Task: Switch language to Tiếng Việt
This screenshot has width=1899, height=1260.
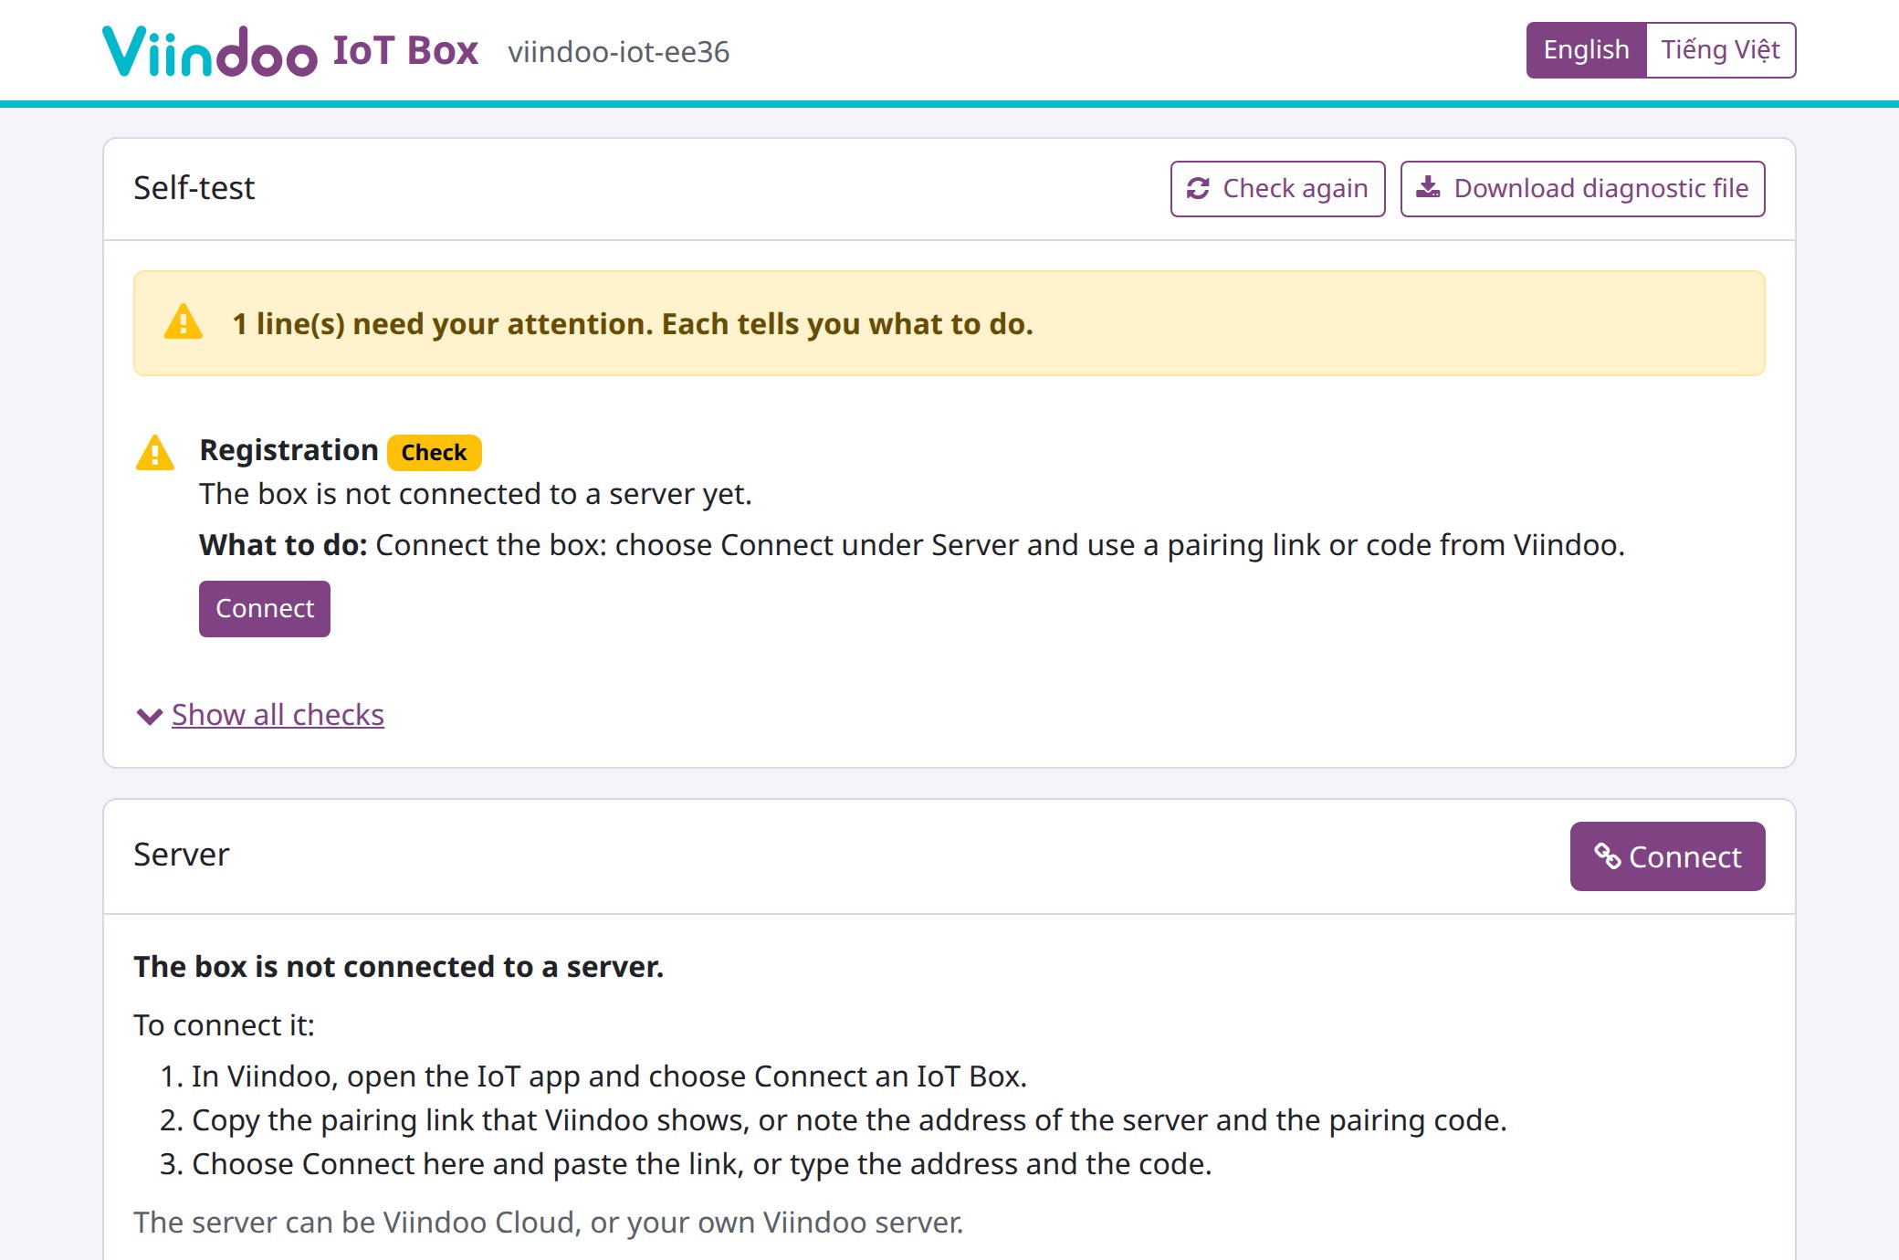Action: point(1720,50)
